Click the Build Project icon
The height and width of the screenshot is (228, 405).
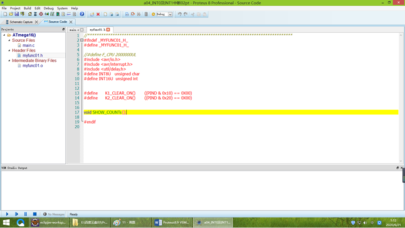pyautogui.click(x=127, y=14)
